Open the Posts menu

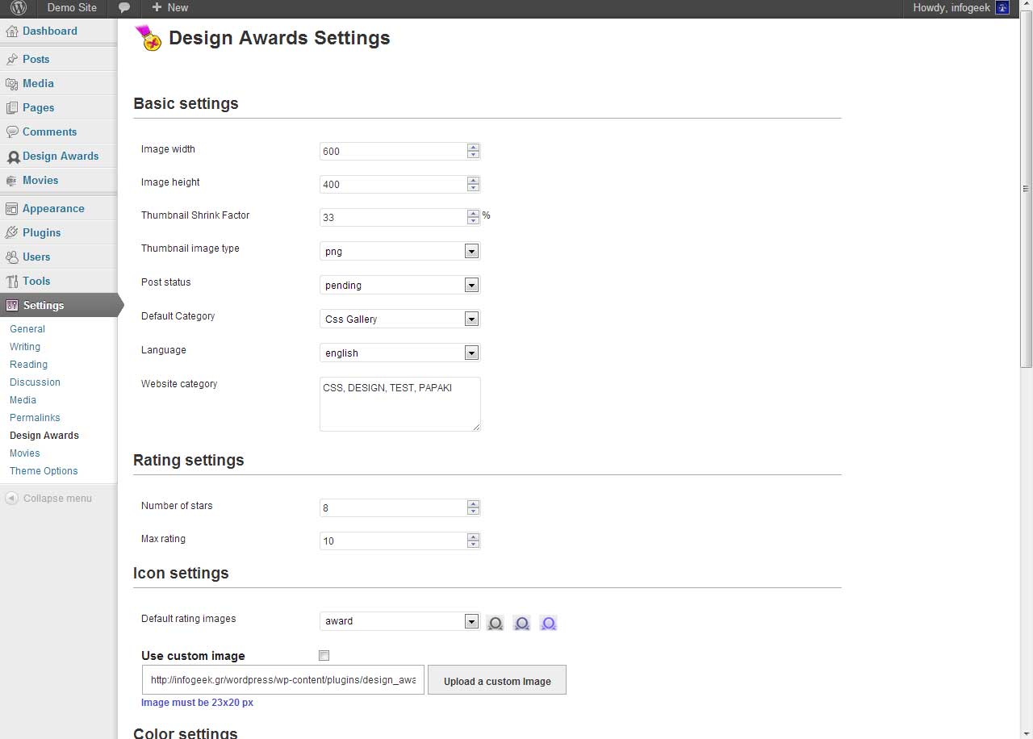click(x=36, y=60)
